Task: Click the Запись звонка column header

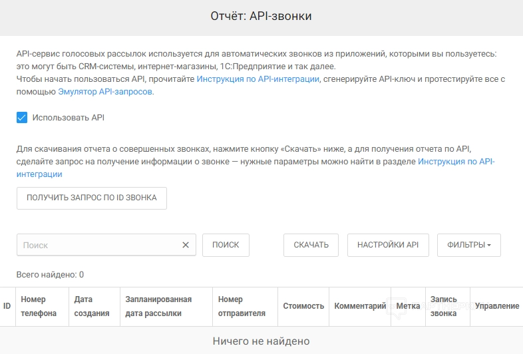Action: [444, 306]
